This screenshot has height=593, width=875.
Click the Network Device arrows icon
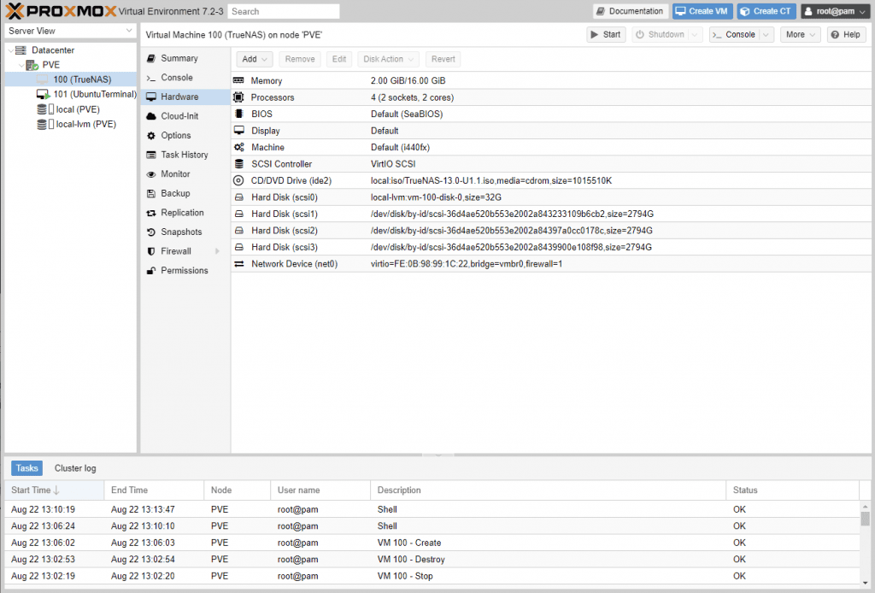pyautogui.click(x=239, y=264)
